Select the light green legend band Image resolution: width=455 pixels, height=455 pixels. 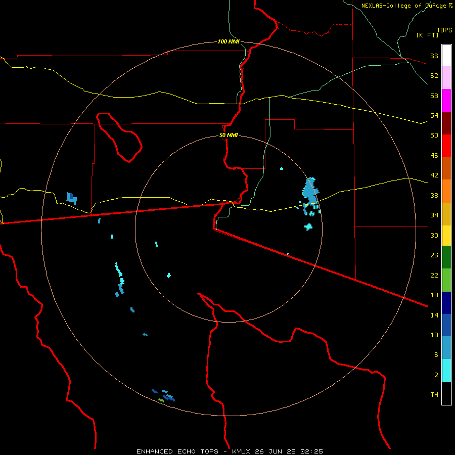pos(446,280)
